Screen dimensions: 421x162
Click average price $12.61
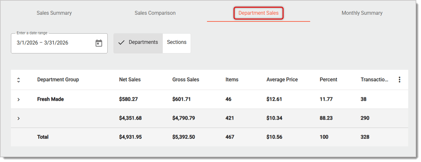coord(274,99)
